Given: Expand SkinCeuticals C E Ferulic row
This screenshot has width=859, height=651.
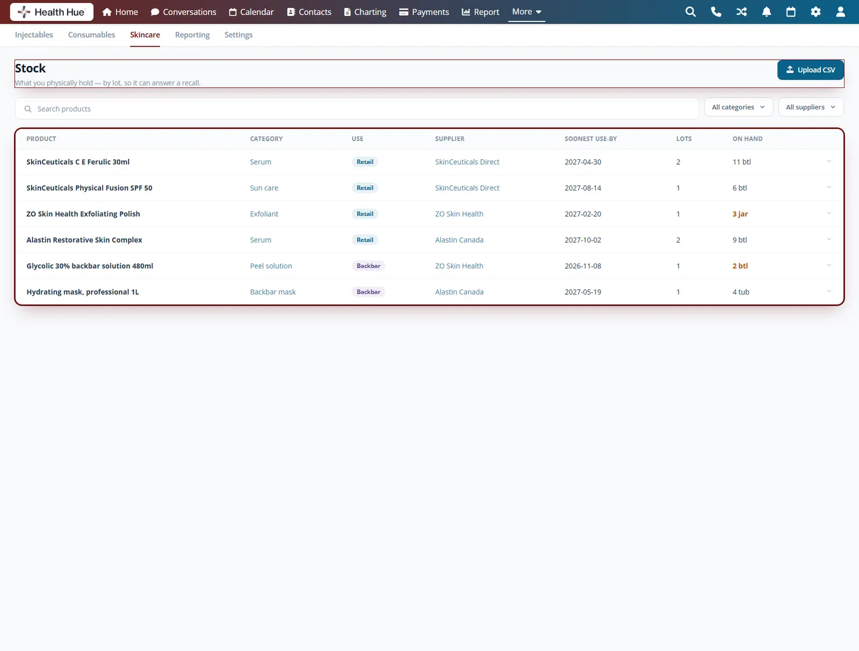Looking at the screenshot, I should click(829, 162).
